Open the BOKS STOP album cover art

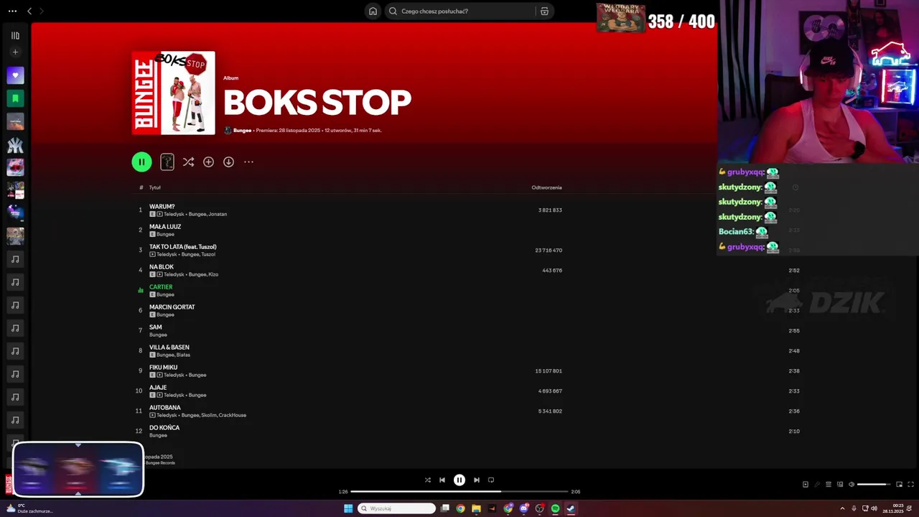pos(173,93)
